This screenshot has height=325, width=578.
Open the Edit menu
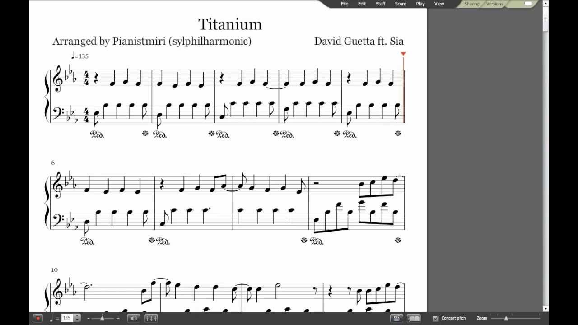pyautogui.click(x=362, y=4)
